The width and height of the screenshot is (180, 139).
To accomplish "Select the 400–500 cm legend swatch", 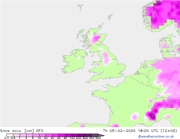I will pyautogui.click(x=95, y=135).
